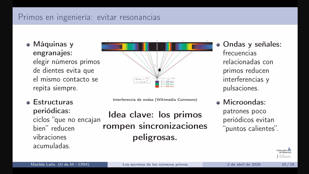309x174 pixels.
Task: Click the purple 430 nm legend swatch
Action: [157, 81]
